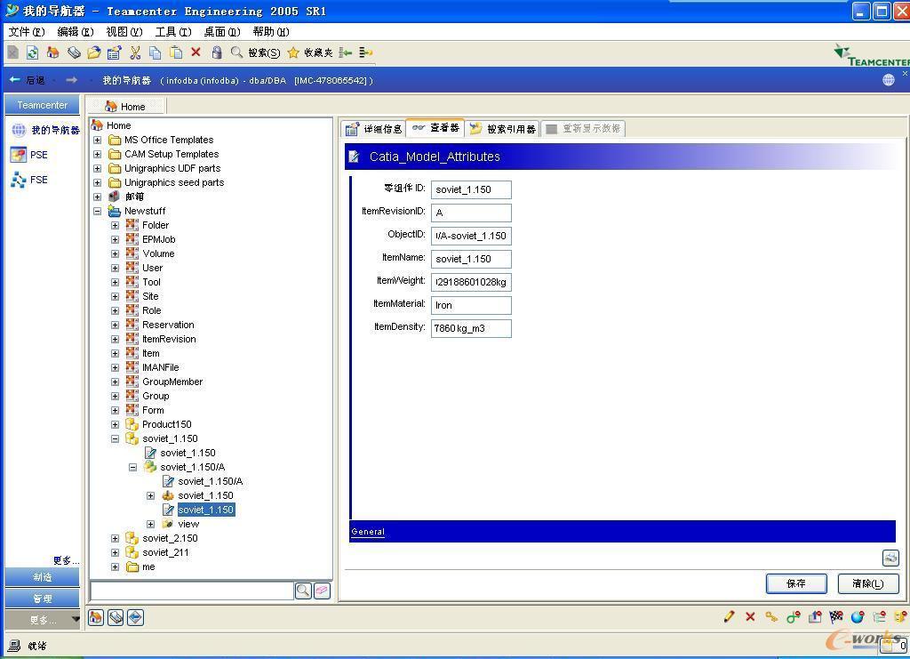The width and height of the screenshot is (910, 659).
Task: Click the yellow right-arrow list icon in toolbar
Action: pos(365,52)
